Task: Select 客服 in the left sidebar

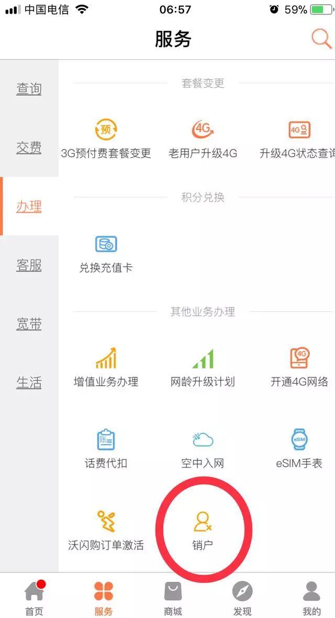Action: click(29, 265)
